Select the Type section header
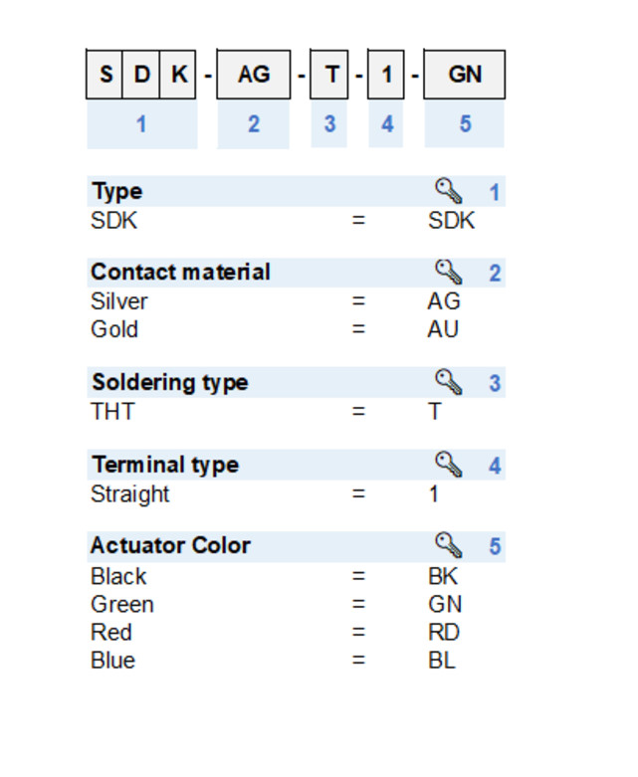This screenshot has width=638, height=777. pos(116,191)
